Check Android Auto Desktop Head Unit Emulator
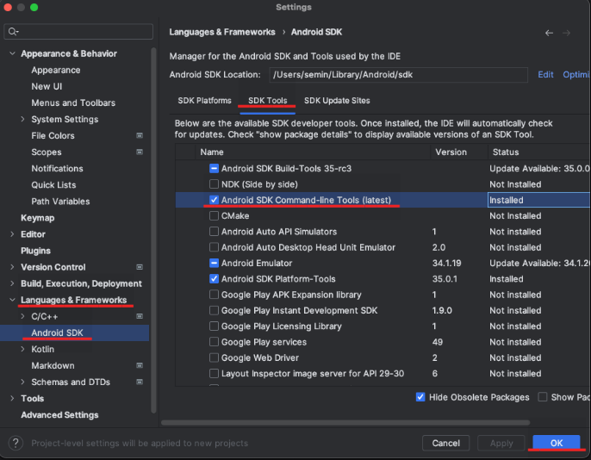The height and width of the screenshot is (460, 591). (214, 247)
